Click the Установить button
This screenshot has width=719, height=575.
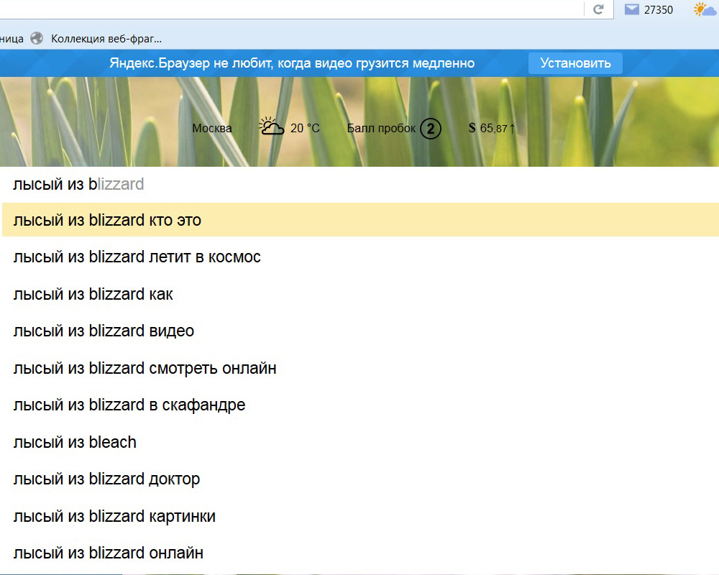click(x=575, y=63)
